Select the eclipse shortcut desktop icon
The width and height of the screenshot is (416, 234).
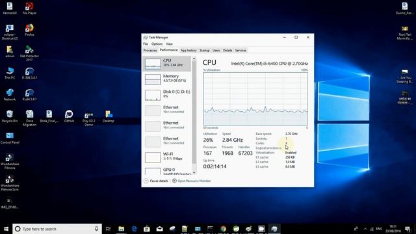10,32
